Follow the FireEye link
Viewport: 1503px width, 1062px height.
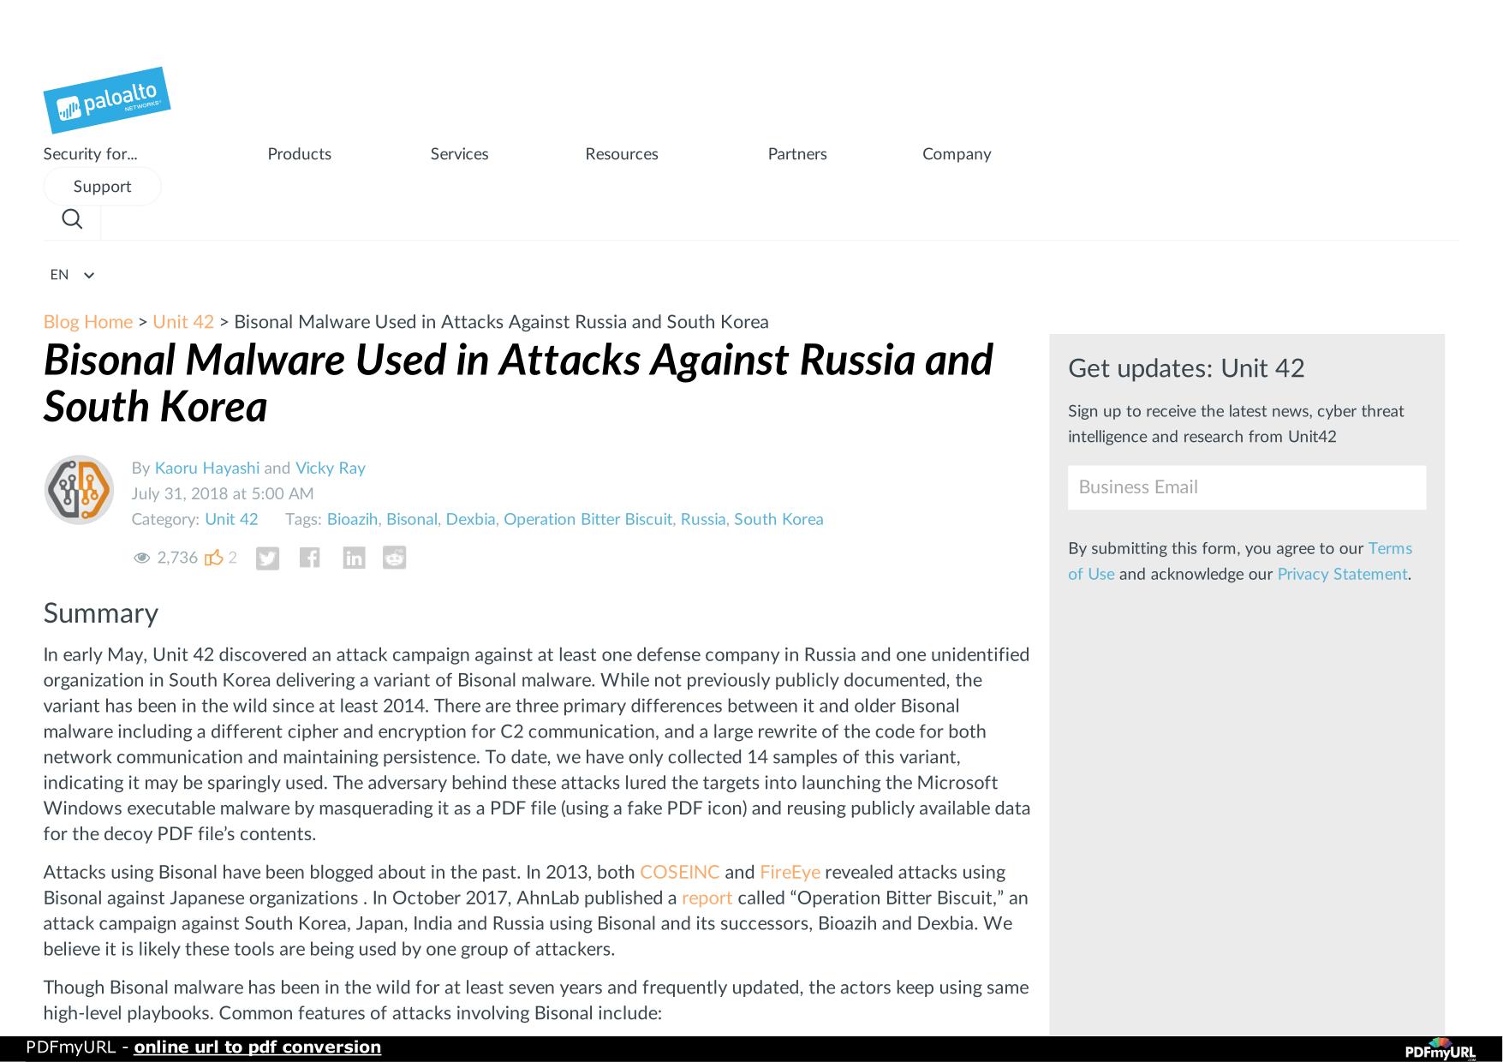(x=790, y=872)
